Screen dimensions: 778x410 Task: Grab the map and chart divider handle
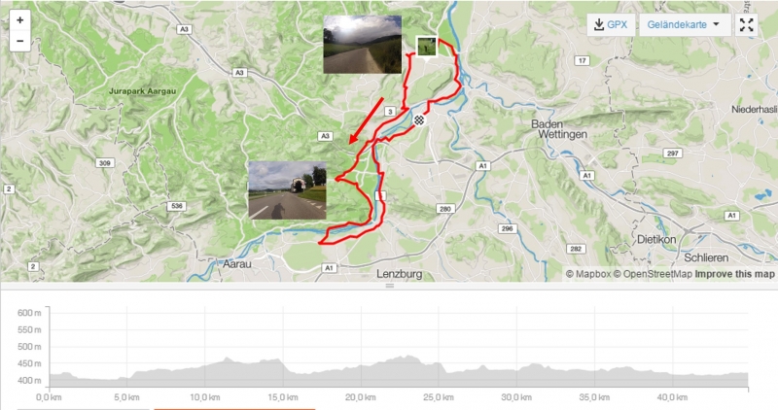(x=390, y=286)
